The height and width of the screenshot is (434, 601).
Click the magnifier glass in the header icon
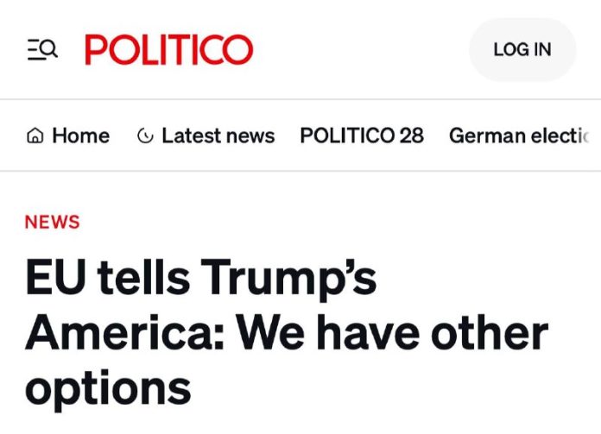click(49, 50)
